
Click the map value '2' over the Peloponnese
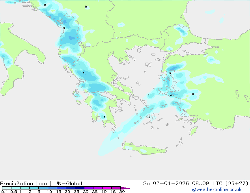(x=104, y=117)
